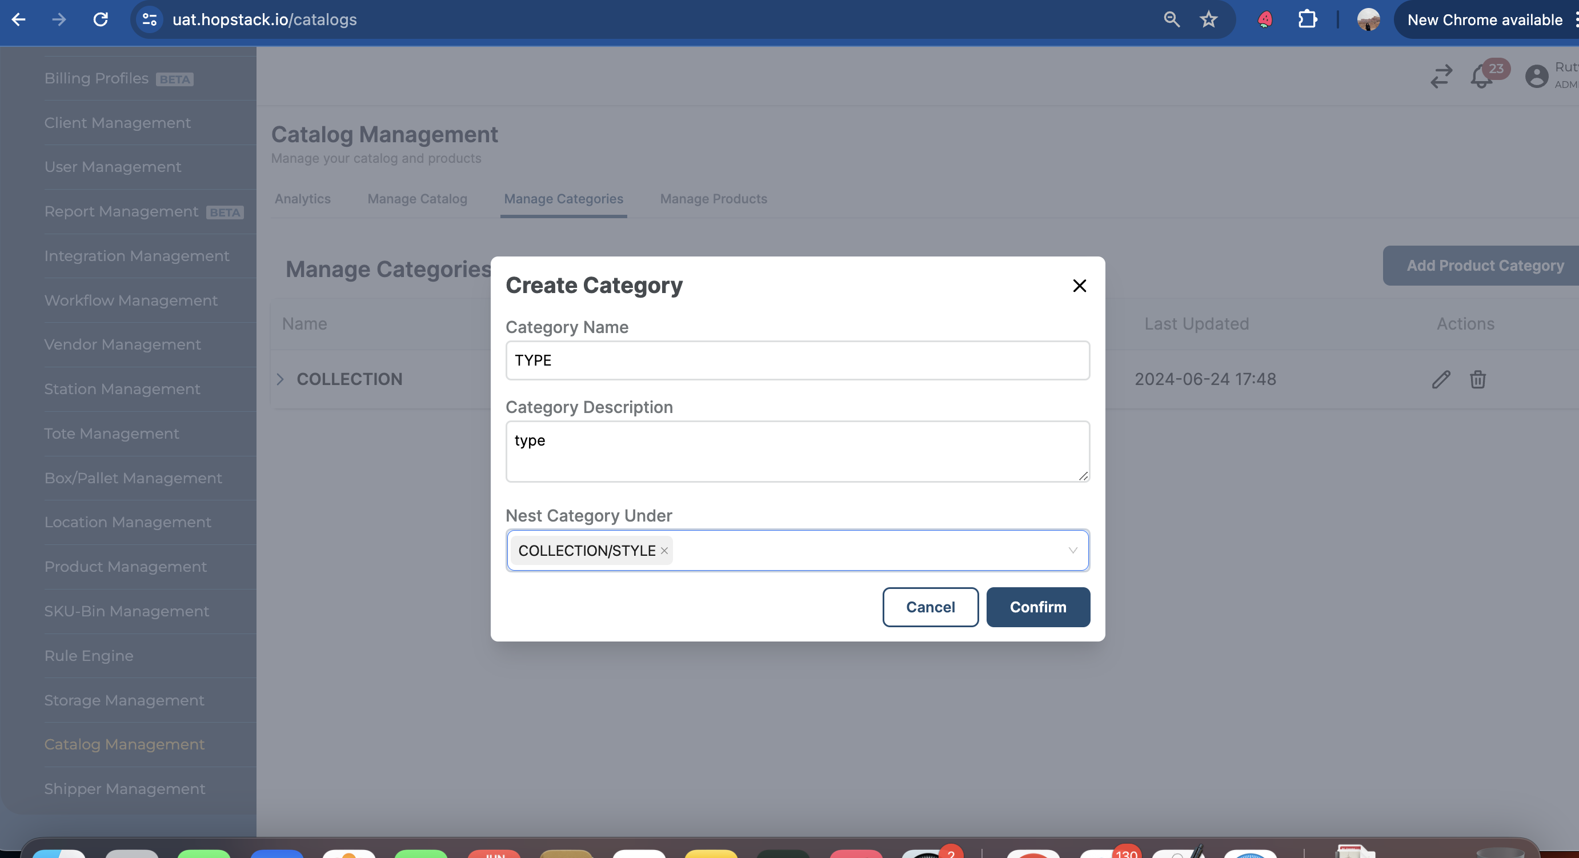Screen dimensions: 1579x858
Task: Bookmark page with the star icon
Action: (x=1208, y=19)
